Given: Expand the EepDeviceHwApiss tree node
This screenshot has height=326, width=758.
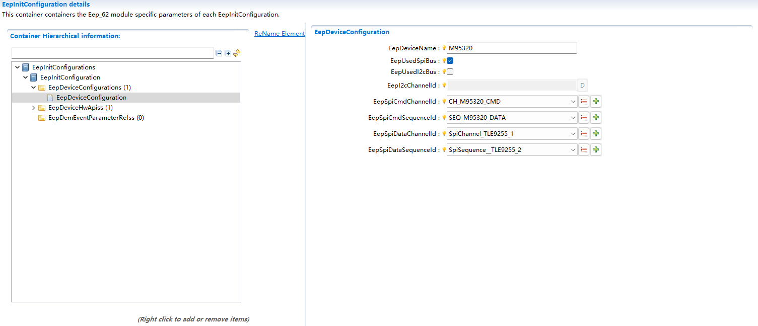Looking at the screenshot, I should [x=34, y=108].
